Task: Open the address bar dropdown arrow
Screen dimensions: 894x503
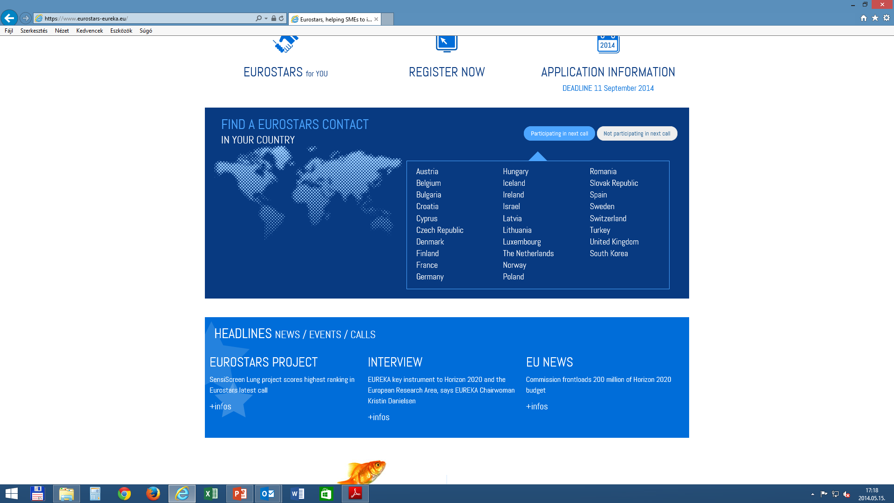Action: point(266,19)
